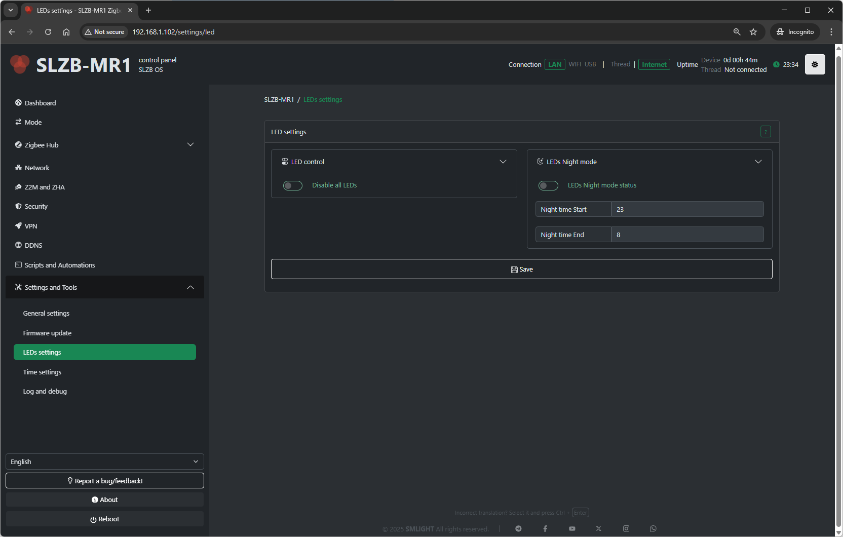Click the Instagram icon in footer
Screen dimensions: 843x537
626,528
